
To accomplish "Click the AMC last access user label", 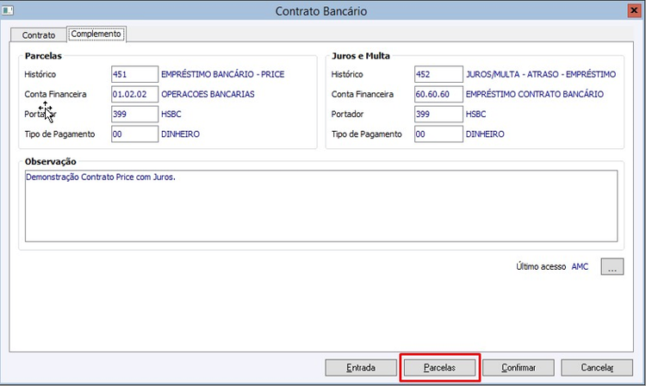I will point(580,267).
